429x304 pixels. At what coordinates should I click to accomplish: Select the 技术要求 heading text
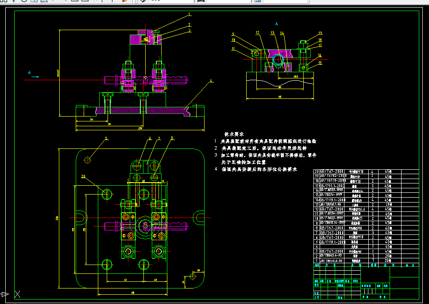234,134
